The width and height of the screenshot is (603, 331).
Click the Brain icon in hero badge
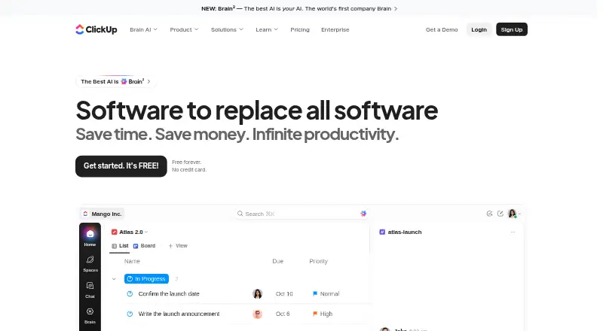(x=124, y=81)
